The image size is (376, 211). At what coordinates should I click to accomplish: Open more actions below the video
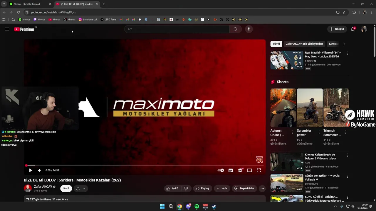262,188
